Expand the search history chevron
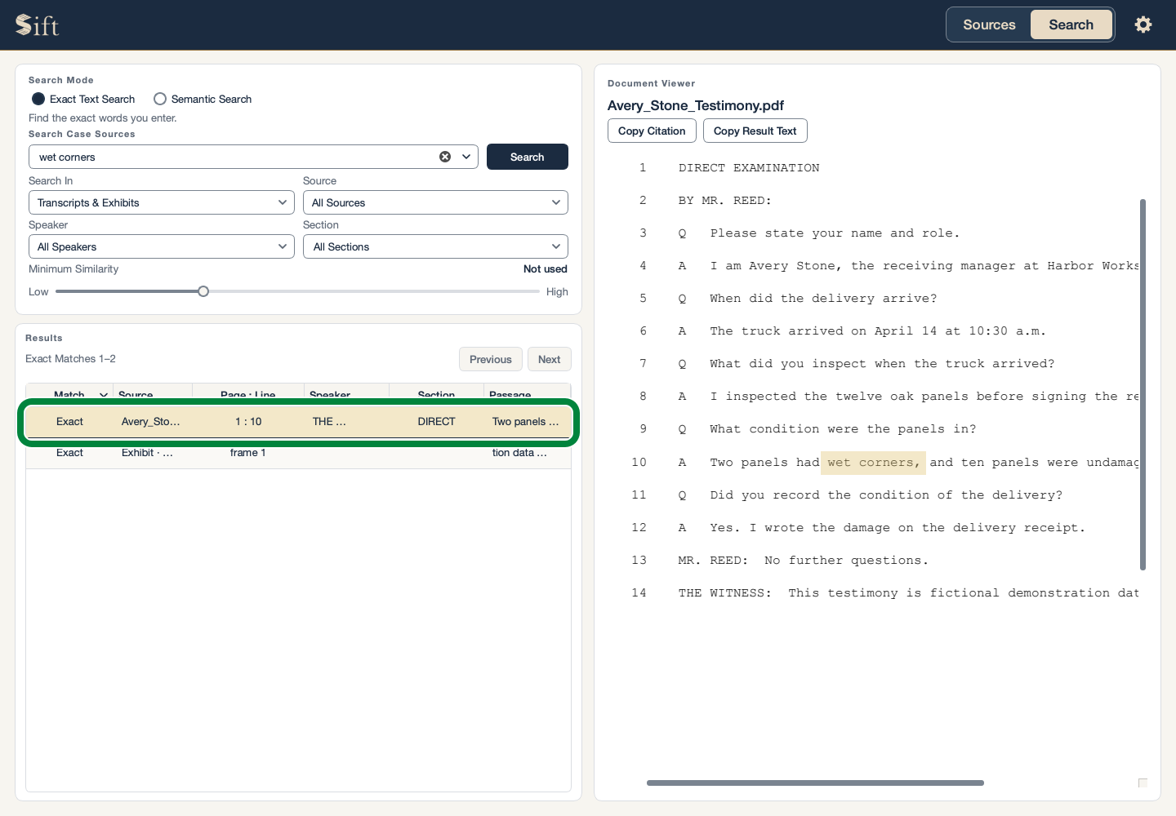 pos(467,157)
